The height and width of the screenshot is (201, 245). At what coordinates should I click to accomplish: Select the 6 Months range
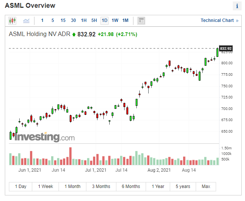[131, 187]
